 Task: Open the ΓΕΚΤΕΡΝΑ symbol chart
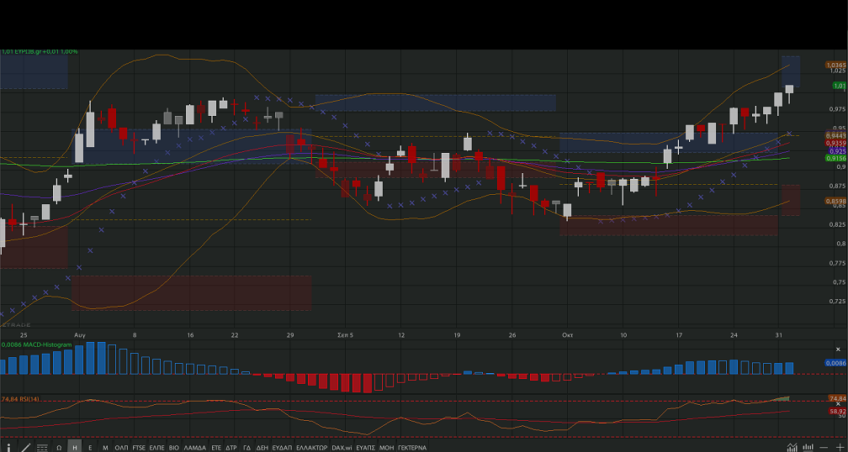412,448
